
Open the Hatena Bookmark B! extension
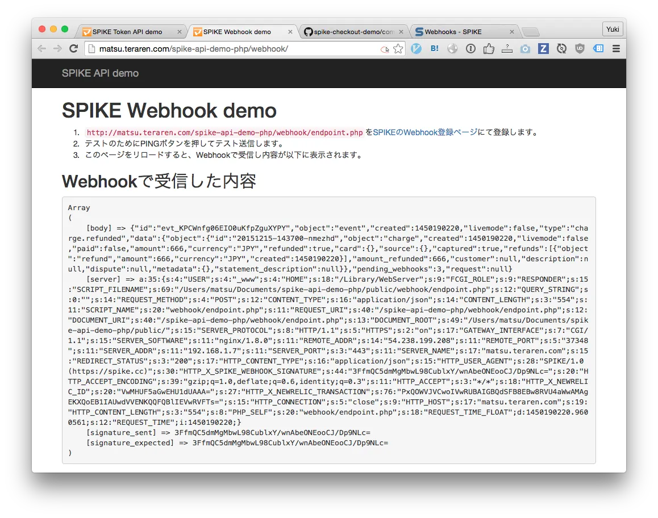[x=435, y=49]
